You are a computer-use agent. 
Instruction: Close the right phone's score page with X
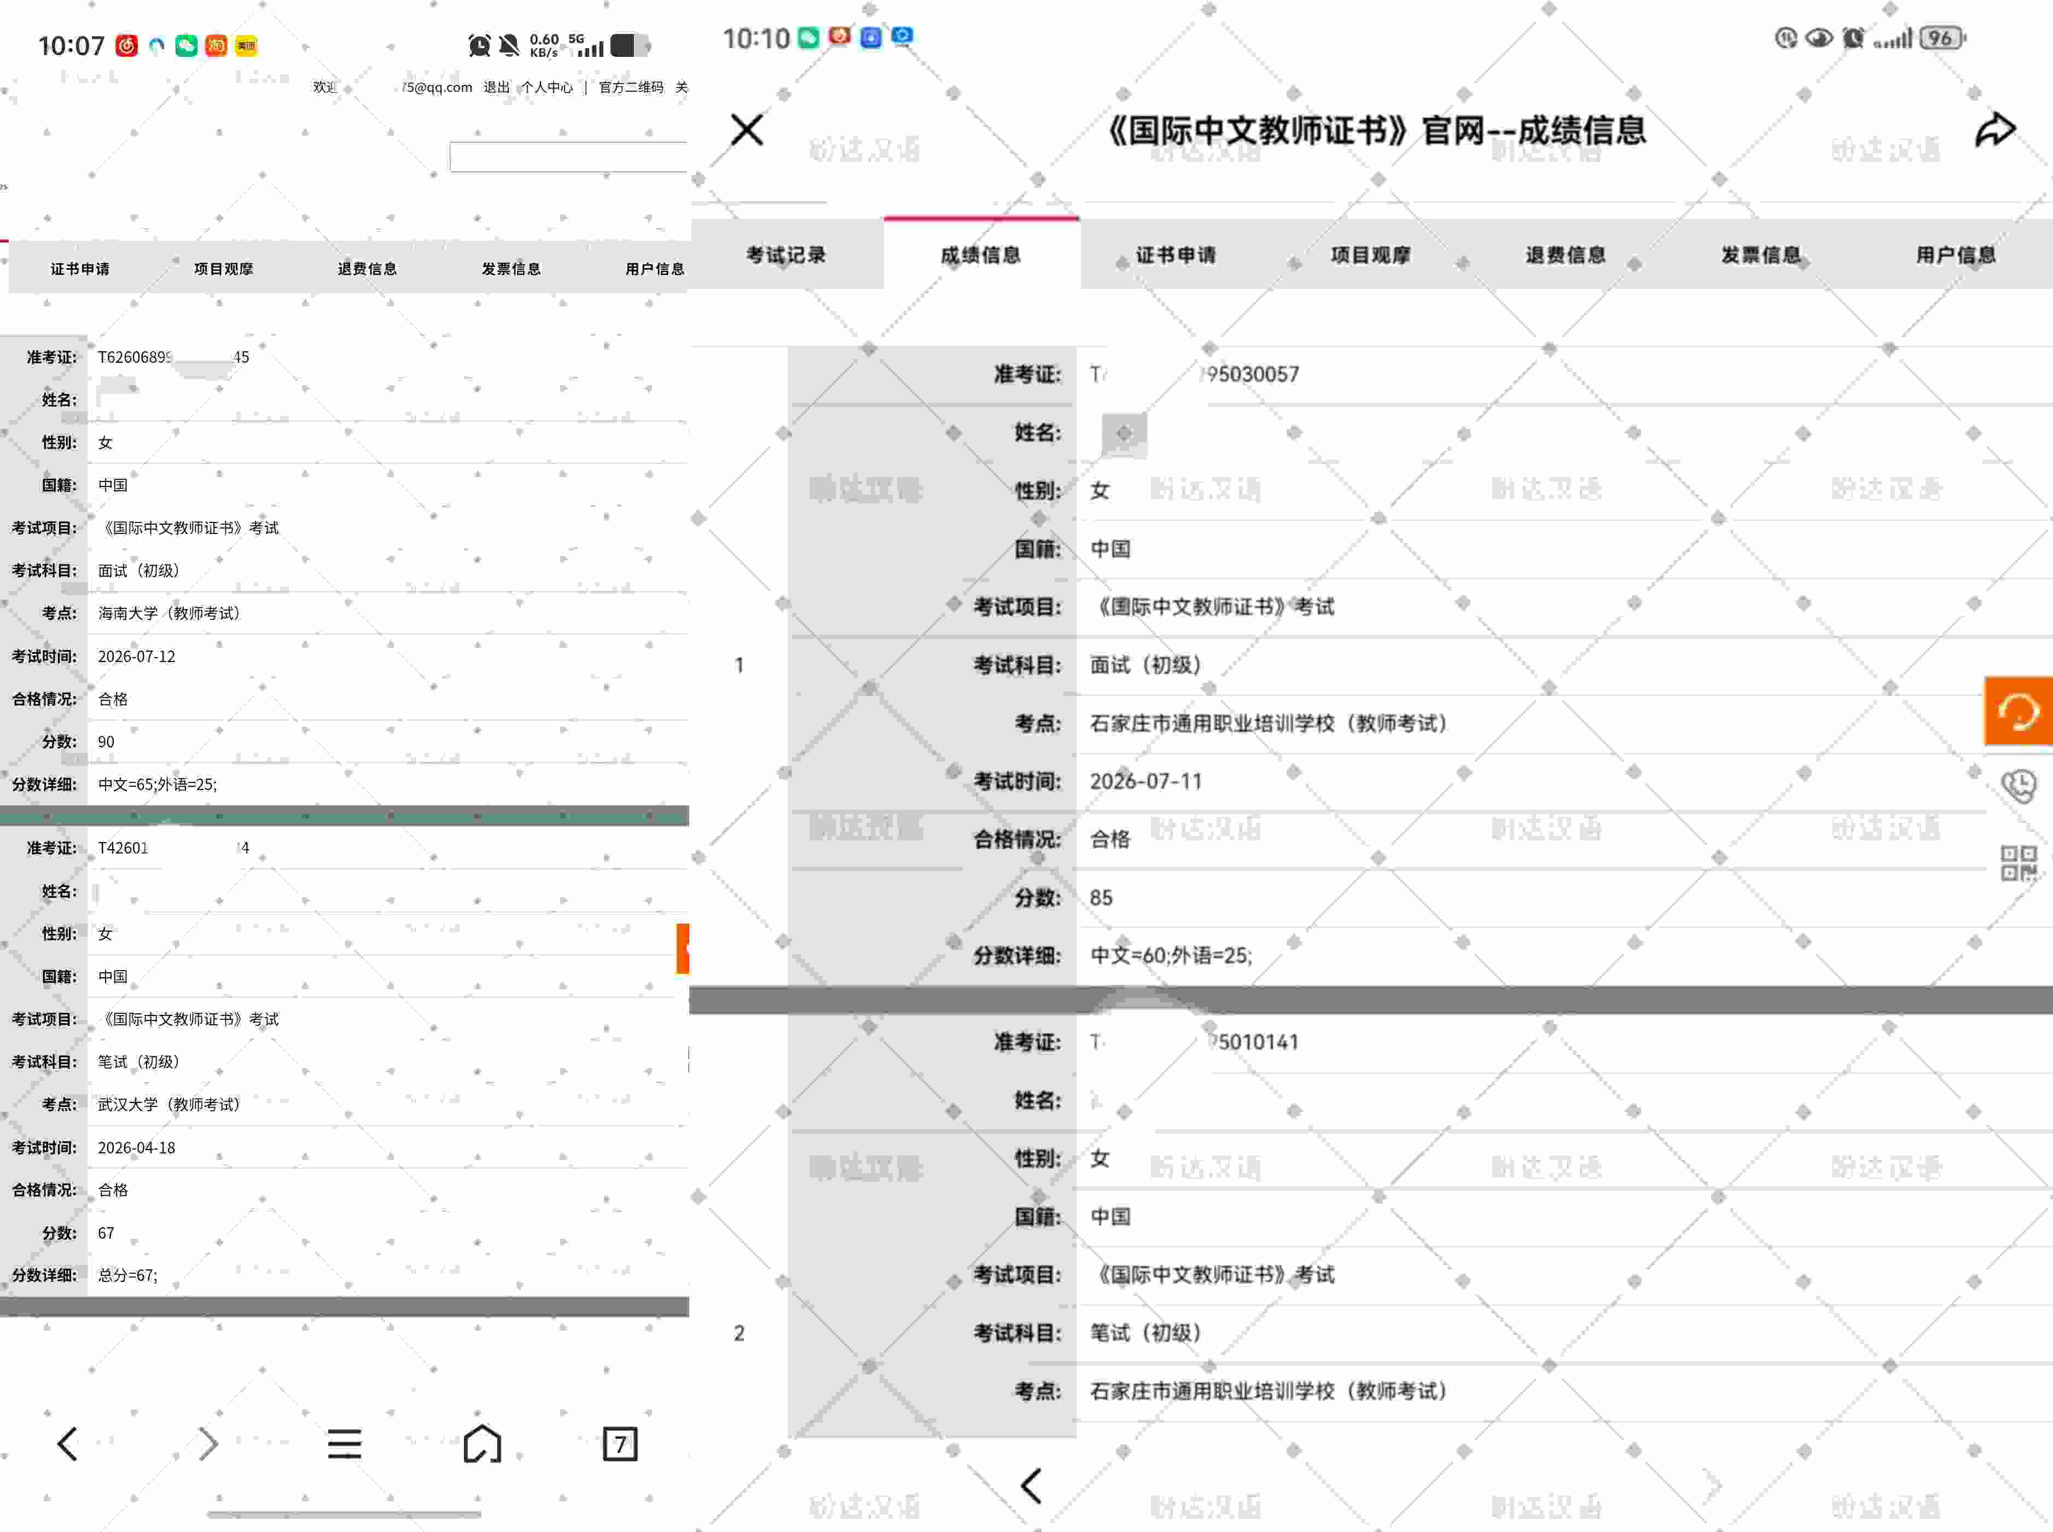point(747,130)
